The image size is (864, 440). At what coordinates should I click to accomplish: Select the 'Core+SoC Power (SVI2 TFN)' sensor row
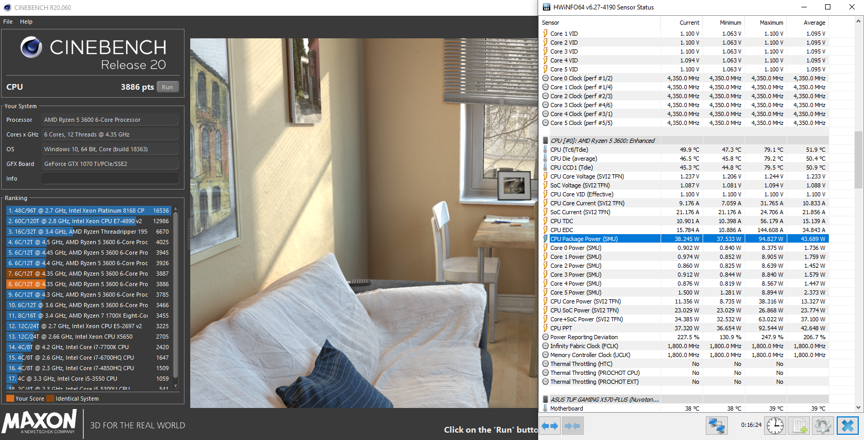[x=684, y=319]
